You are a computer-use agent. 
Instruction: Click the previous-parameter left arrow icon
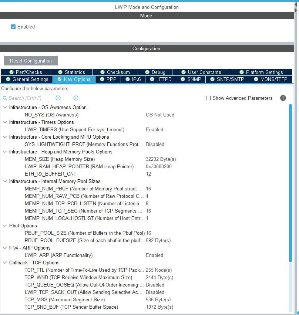[x=58, y=98]
